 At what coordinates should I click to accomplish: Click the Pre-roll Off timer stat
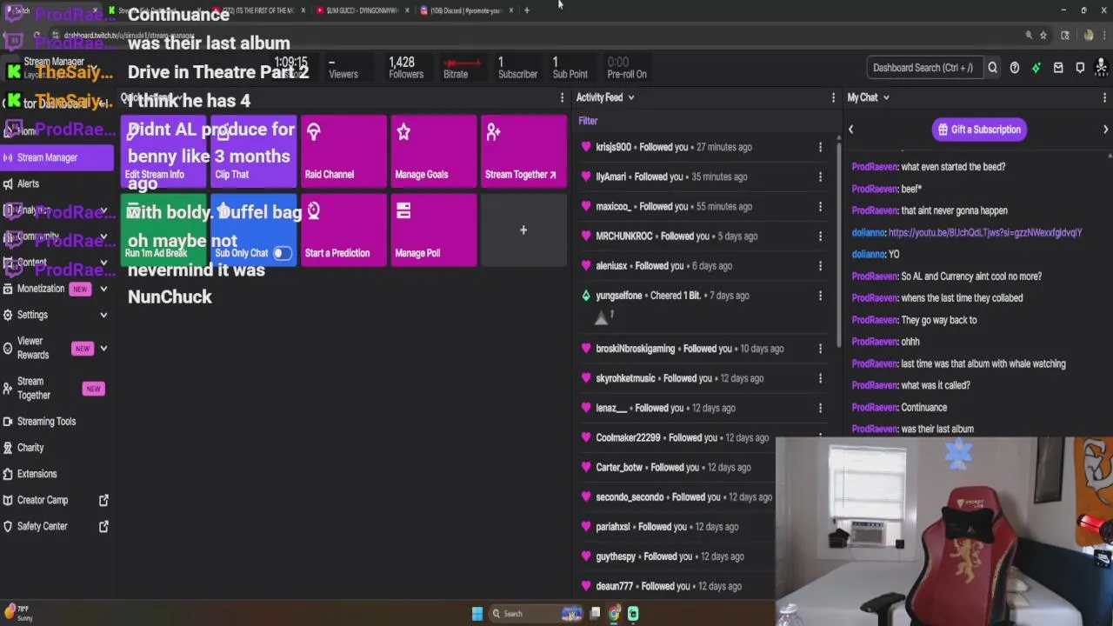627,68
